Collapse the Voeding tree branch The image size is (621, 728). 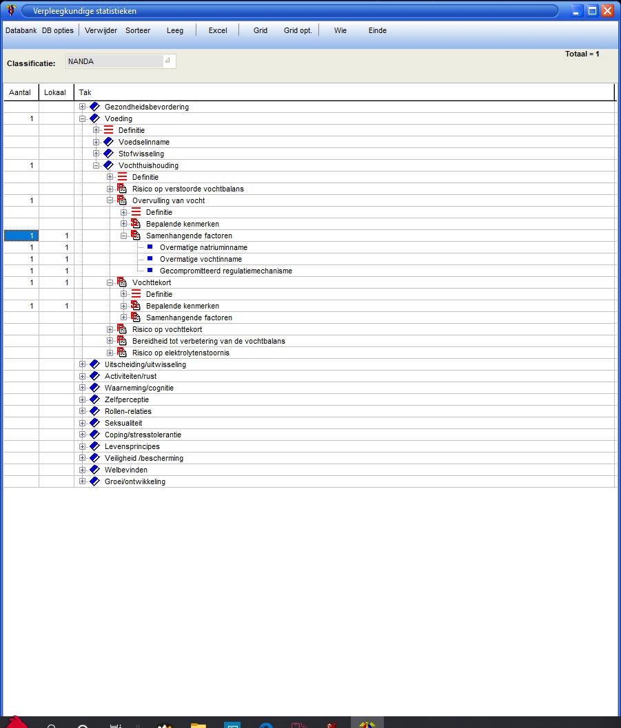click(83, 118)
